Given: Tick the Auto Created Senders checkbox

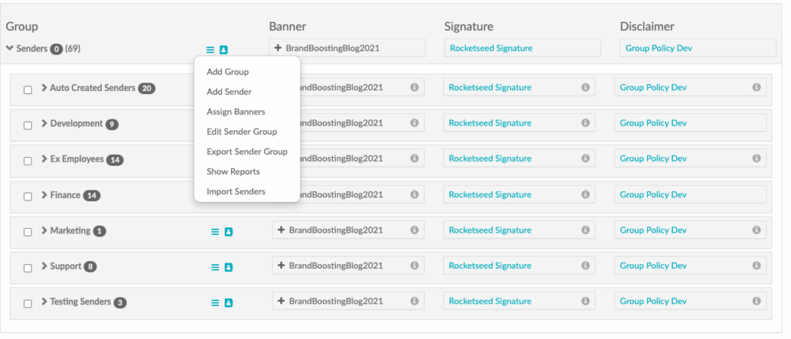Looking at the screenshot, I should (28, 89).
